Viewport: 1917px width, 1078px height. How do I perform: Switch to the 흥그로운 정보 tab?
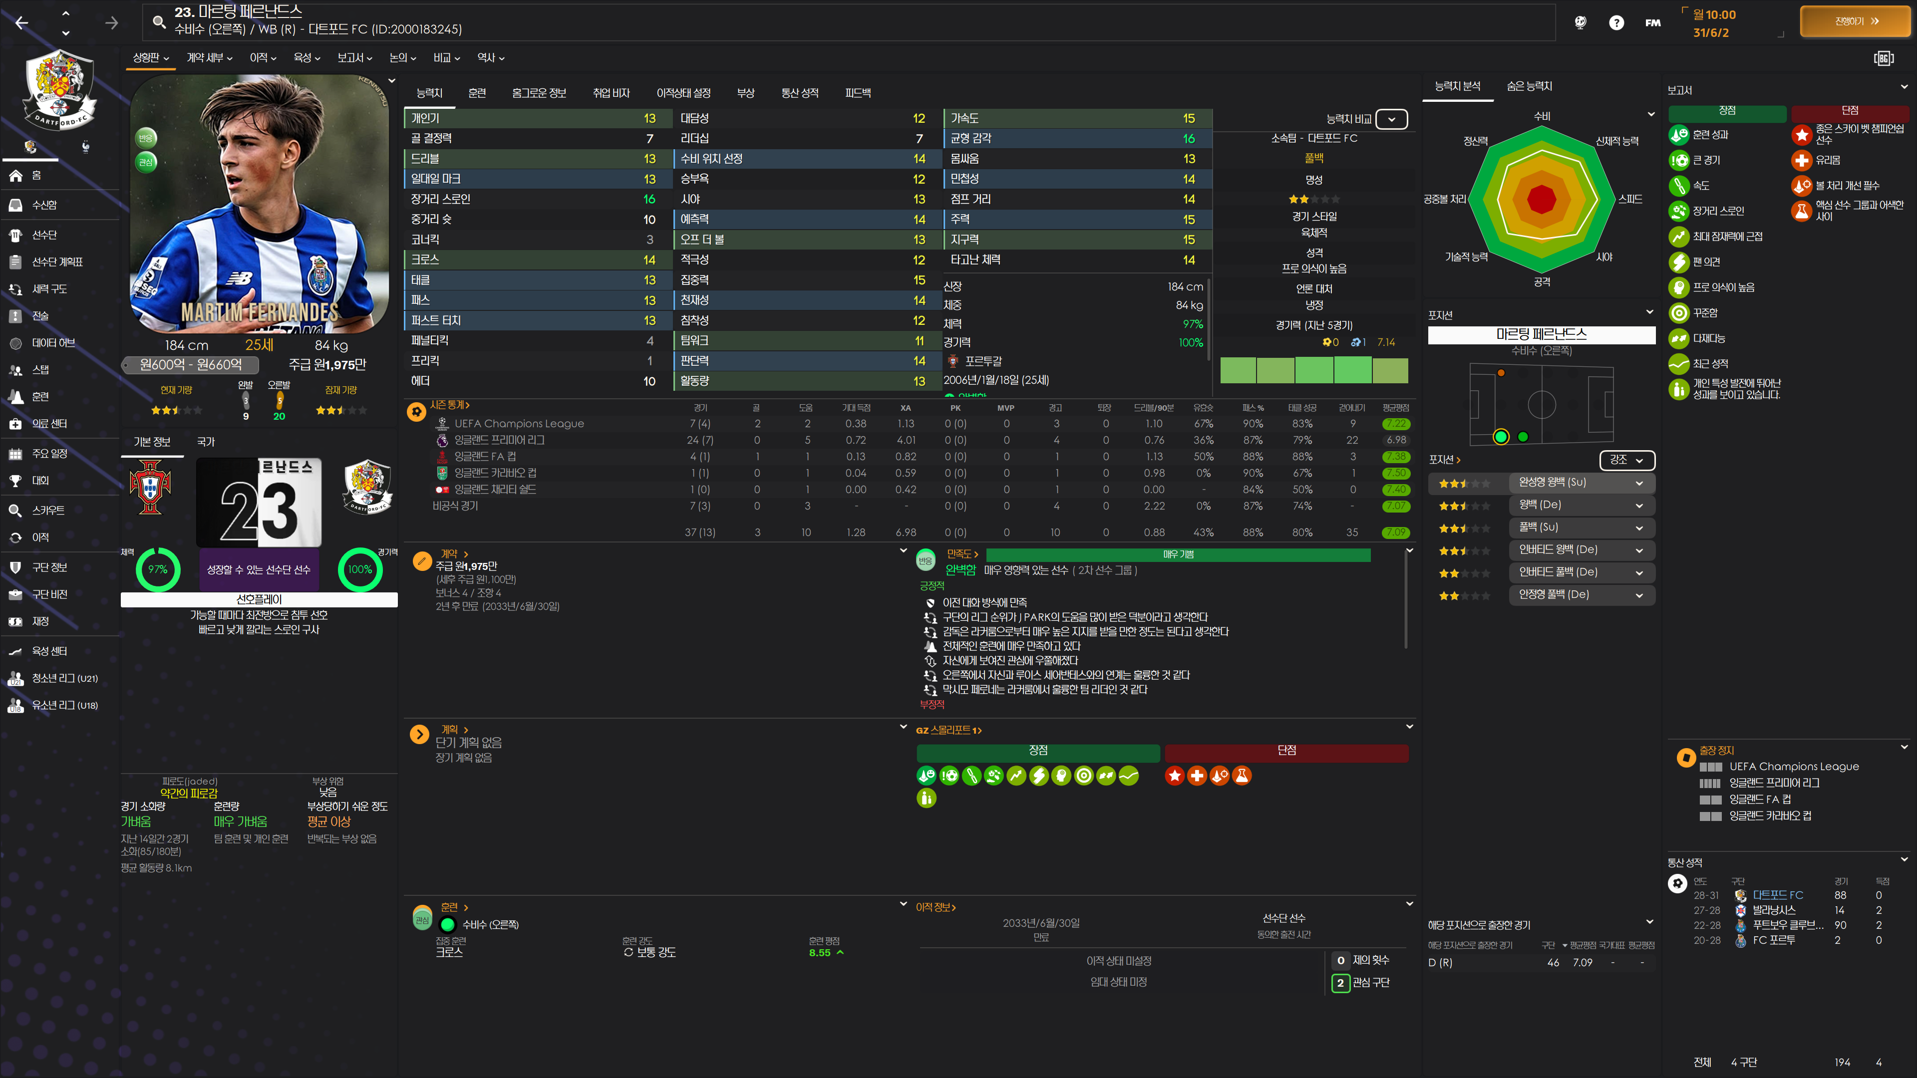click(x=540, y=93)
